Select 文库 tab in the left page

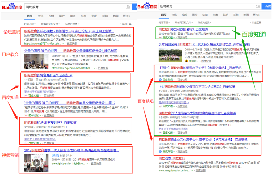pos(83,16)
